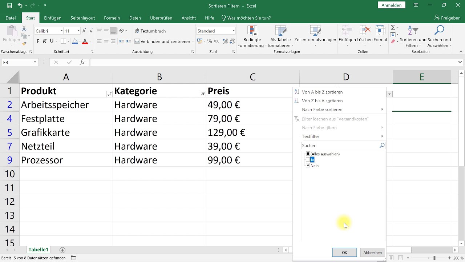Add a new sheet with plus button

62,250
